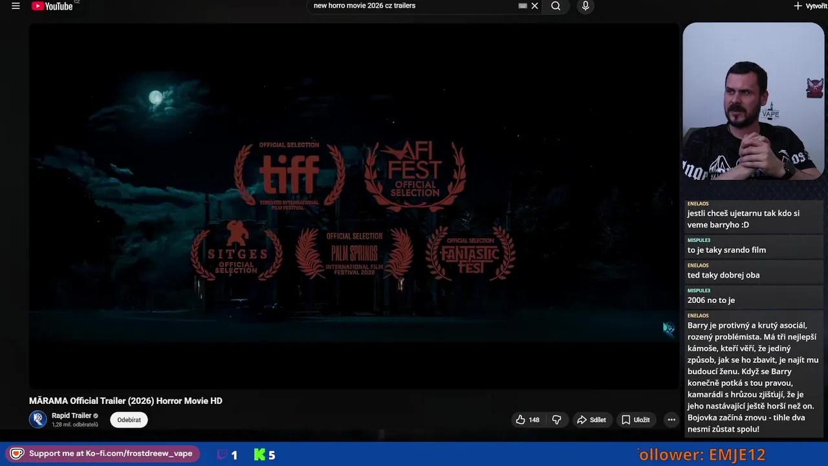Open the YouTube hamburger guide menu
The image size is (828, 466).
point(16,6)
